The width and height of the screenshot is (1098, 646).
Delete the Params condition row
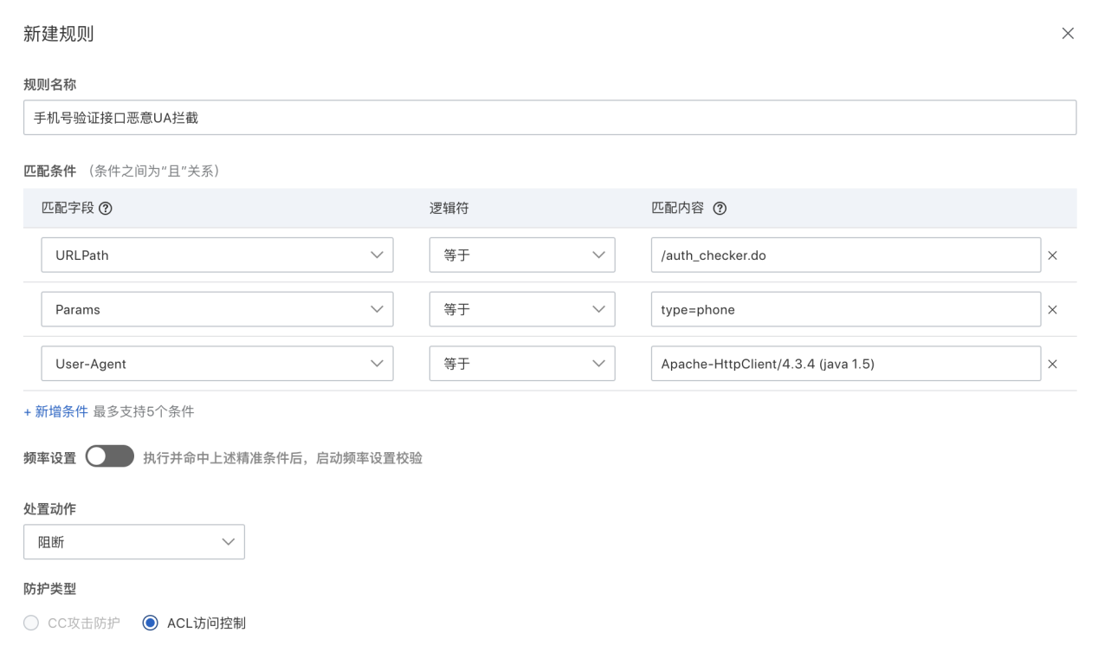point(1053,310)
